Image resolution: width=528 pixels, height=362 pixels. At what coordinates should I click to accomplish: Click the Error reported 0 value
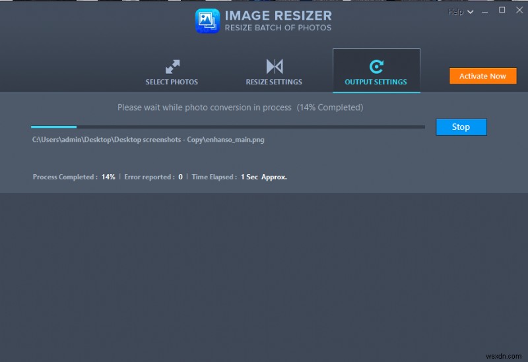[x=180, y=177]
